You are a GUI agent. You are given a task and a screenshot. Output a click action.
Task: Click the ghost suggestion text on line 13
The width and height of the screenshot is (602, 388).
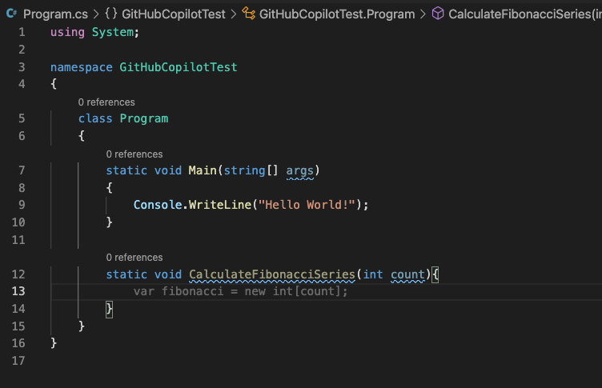240,291
